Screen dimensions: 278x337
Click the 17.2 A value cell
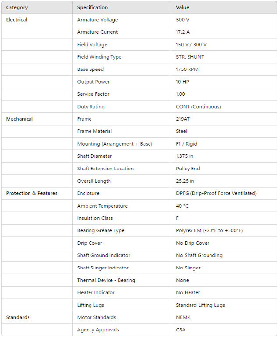coord(183,32)
